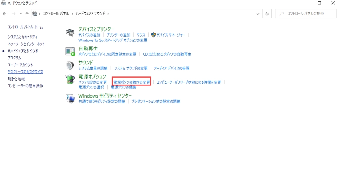Image resolution: width=339 pixels, height=186 pixels.
Task: Open コンピューターの簡単操作 in sidebar
Action: coord(25,86)
